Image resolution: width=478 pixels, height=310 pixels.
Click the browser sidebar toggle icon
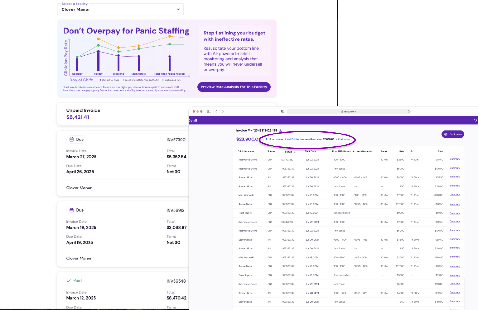[209, 111]
